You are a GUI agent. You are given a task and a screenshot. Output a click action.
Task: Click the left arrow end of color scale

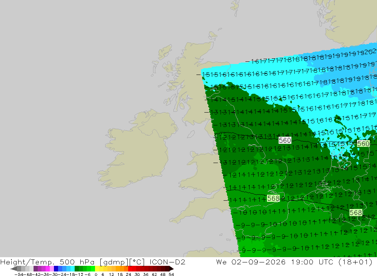(14, 268)
